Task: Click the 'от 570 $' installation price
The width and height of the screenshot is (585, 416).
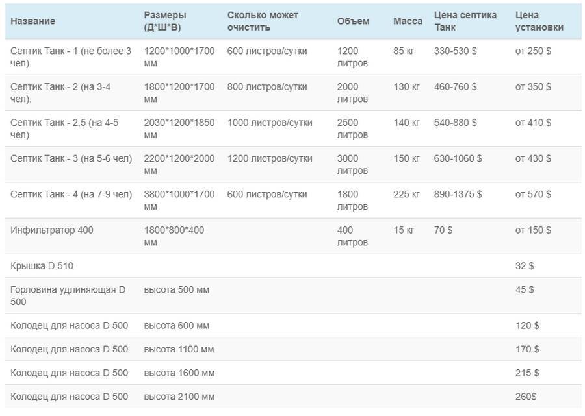Action: click(x=533, y=195)
